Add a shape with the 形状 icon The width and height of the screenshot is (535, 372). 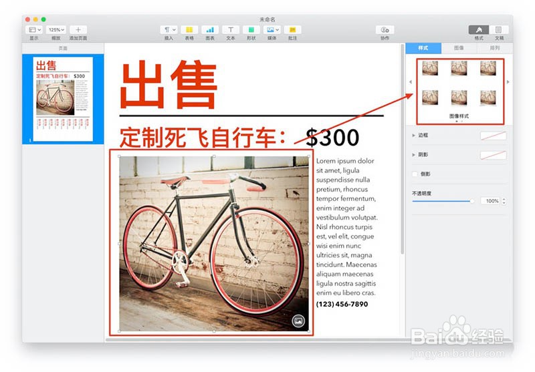pyautogui.click(x=251, y=29)
